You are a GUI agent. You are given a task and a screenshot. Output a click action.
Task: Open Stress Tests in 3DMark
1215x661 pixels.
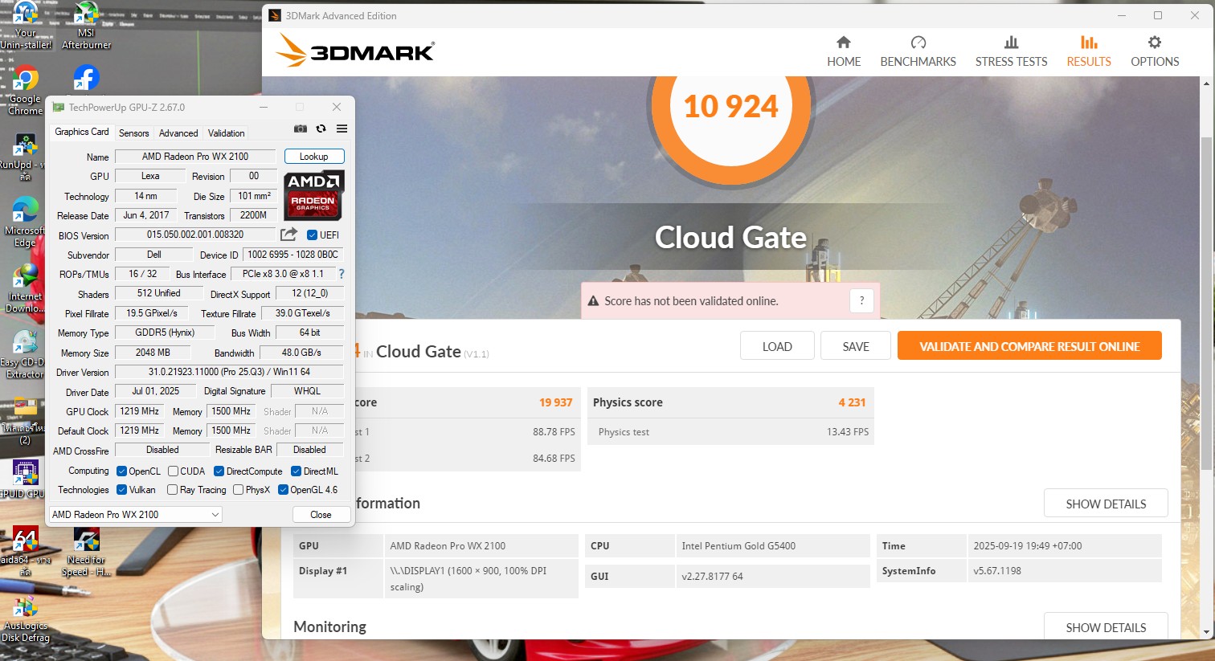[x=1011, y=51]
